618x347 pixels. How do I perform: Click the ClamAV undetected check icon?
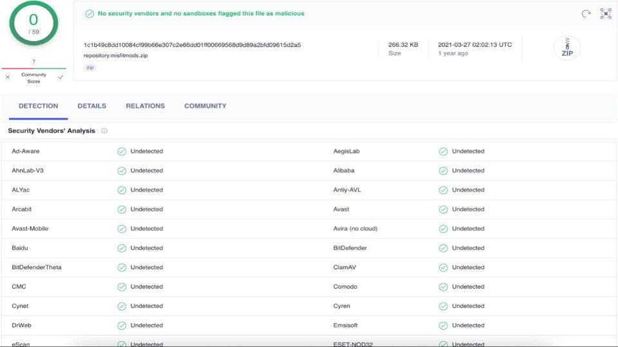coord(444,267)
